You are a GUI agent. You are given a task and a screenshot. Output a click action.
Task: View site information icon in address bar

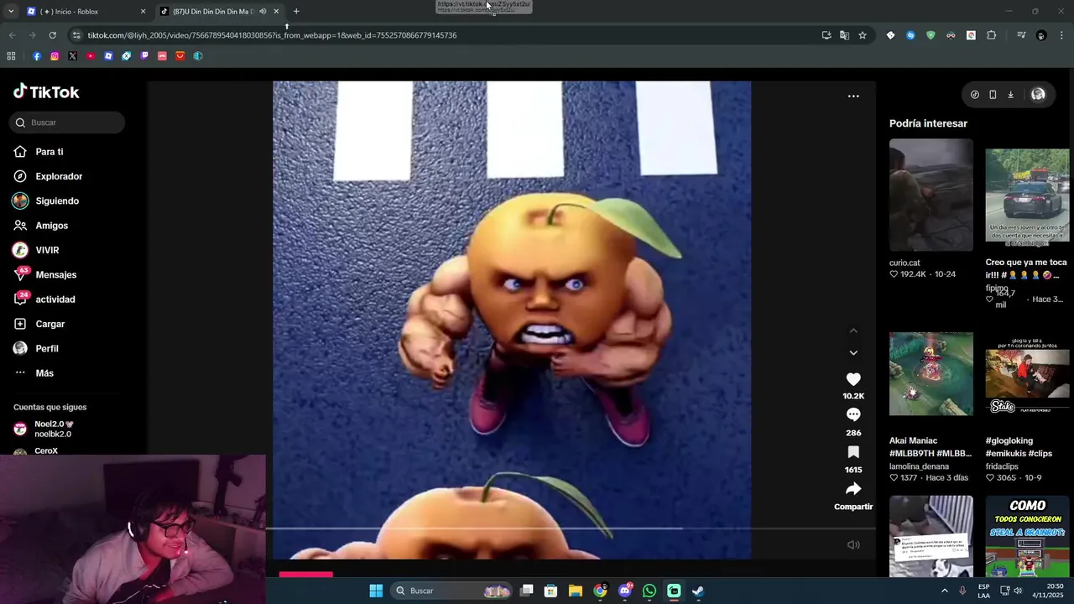(x=76, y=35)
